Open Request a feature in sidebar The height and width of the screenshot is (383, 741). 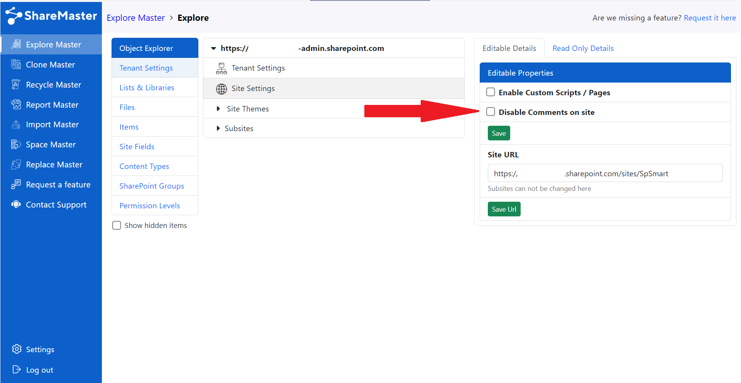coord(58,184)
